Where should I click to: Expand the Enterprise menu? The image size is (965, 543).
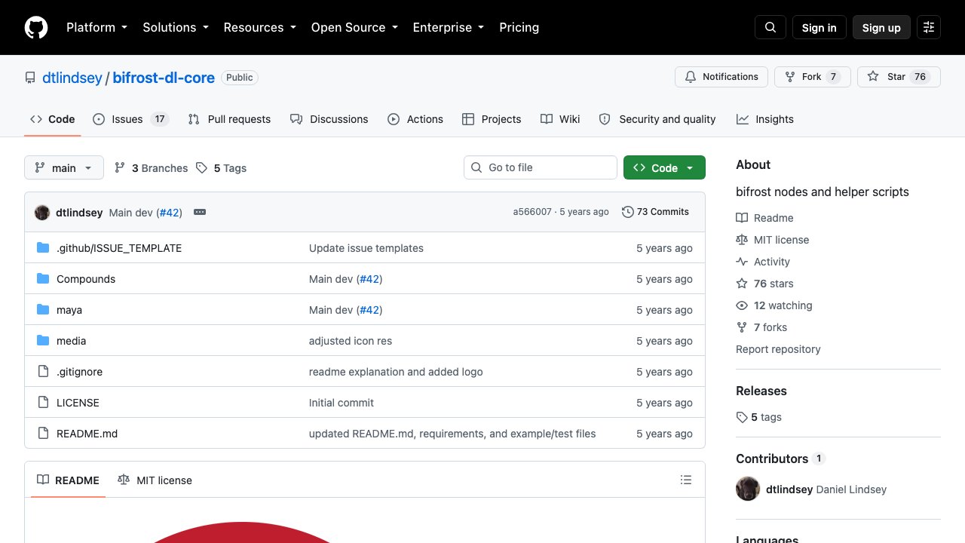click(449, 27)
